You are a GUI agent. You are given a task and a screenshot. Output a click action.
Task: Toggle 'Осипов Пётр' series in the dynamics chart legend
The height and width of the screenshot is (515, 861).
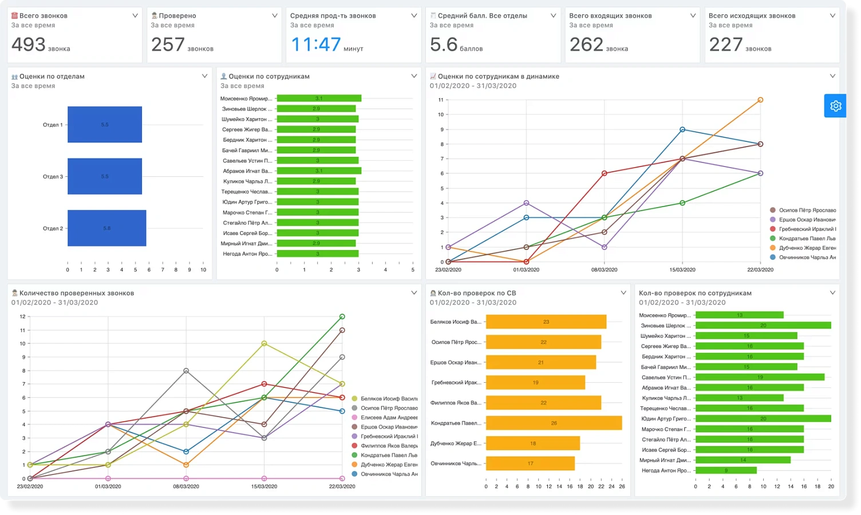point(803,210)
